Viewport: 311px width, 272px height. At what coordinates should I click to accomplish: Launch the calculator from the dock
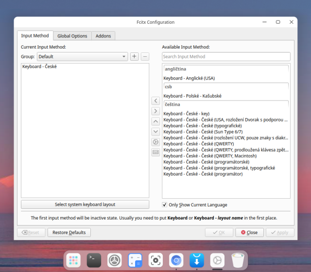click(135, 260)
